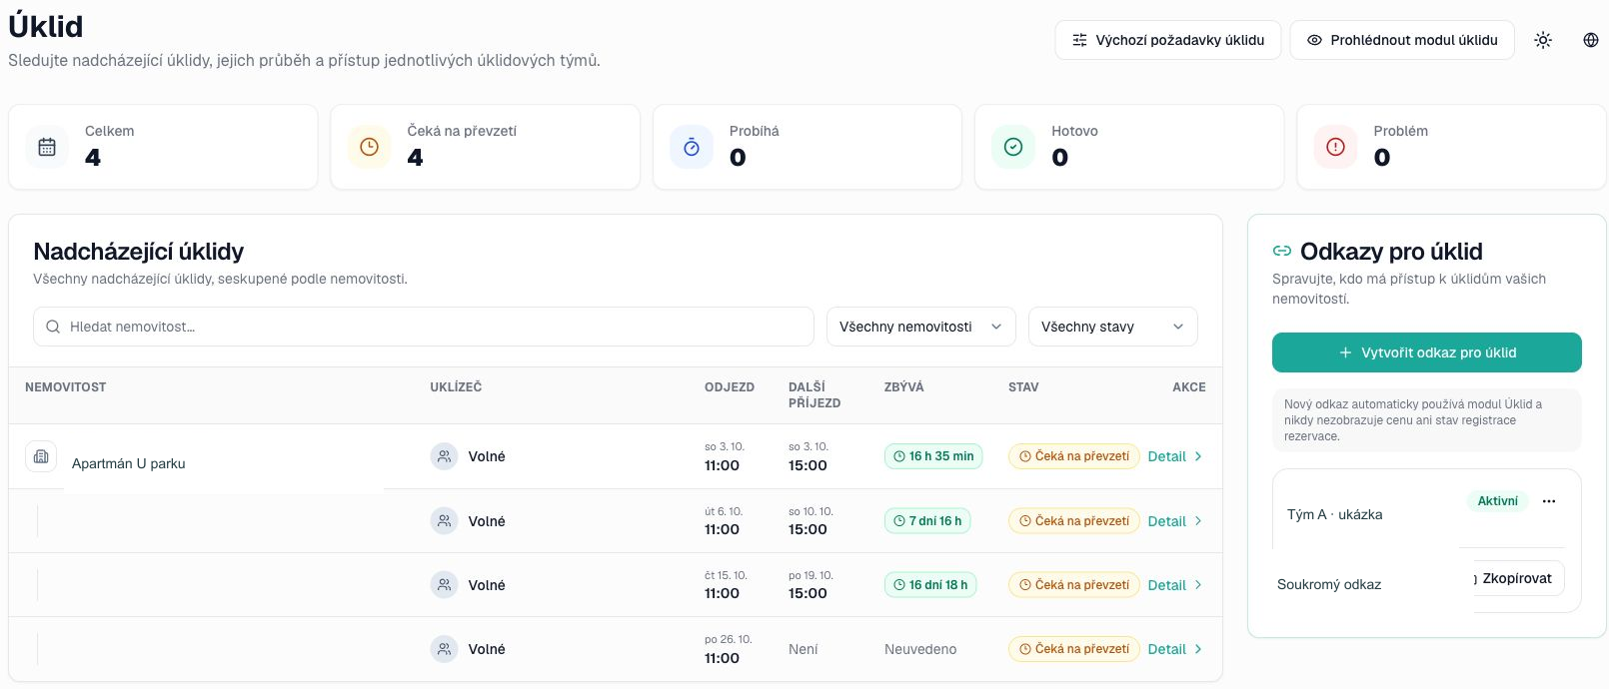Click the clock icon in Čeká na převzetí card
The image size is (1609, 689).
click(x=369, y=147)
